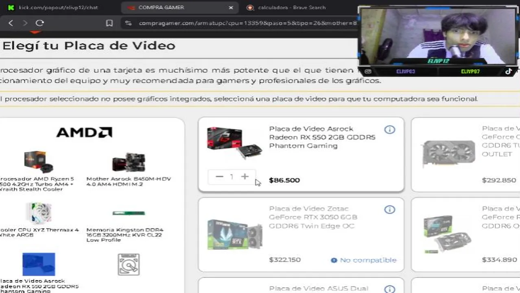Click the $322.150 price
Screen dimensions: 520x293
(285, 260)
